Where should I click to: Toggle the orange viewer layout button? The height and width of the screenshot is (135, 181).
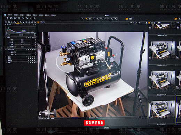tap(127, 19)
